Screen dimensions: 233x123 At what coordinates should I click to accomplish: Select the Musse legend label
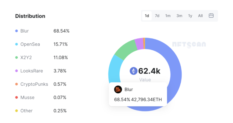pos(27,98)
